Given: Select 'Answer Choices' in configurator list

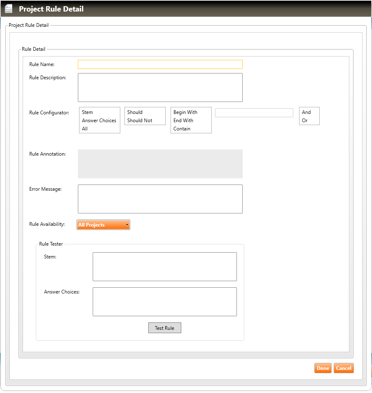Looking at the screenshot, I should coord(99,121).
